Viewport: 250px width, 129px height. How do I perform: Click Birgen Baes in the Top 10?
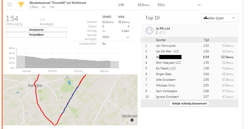[164, 74]
